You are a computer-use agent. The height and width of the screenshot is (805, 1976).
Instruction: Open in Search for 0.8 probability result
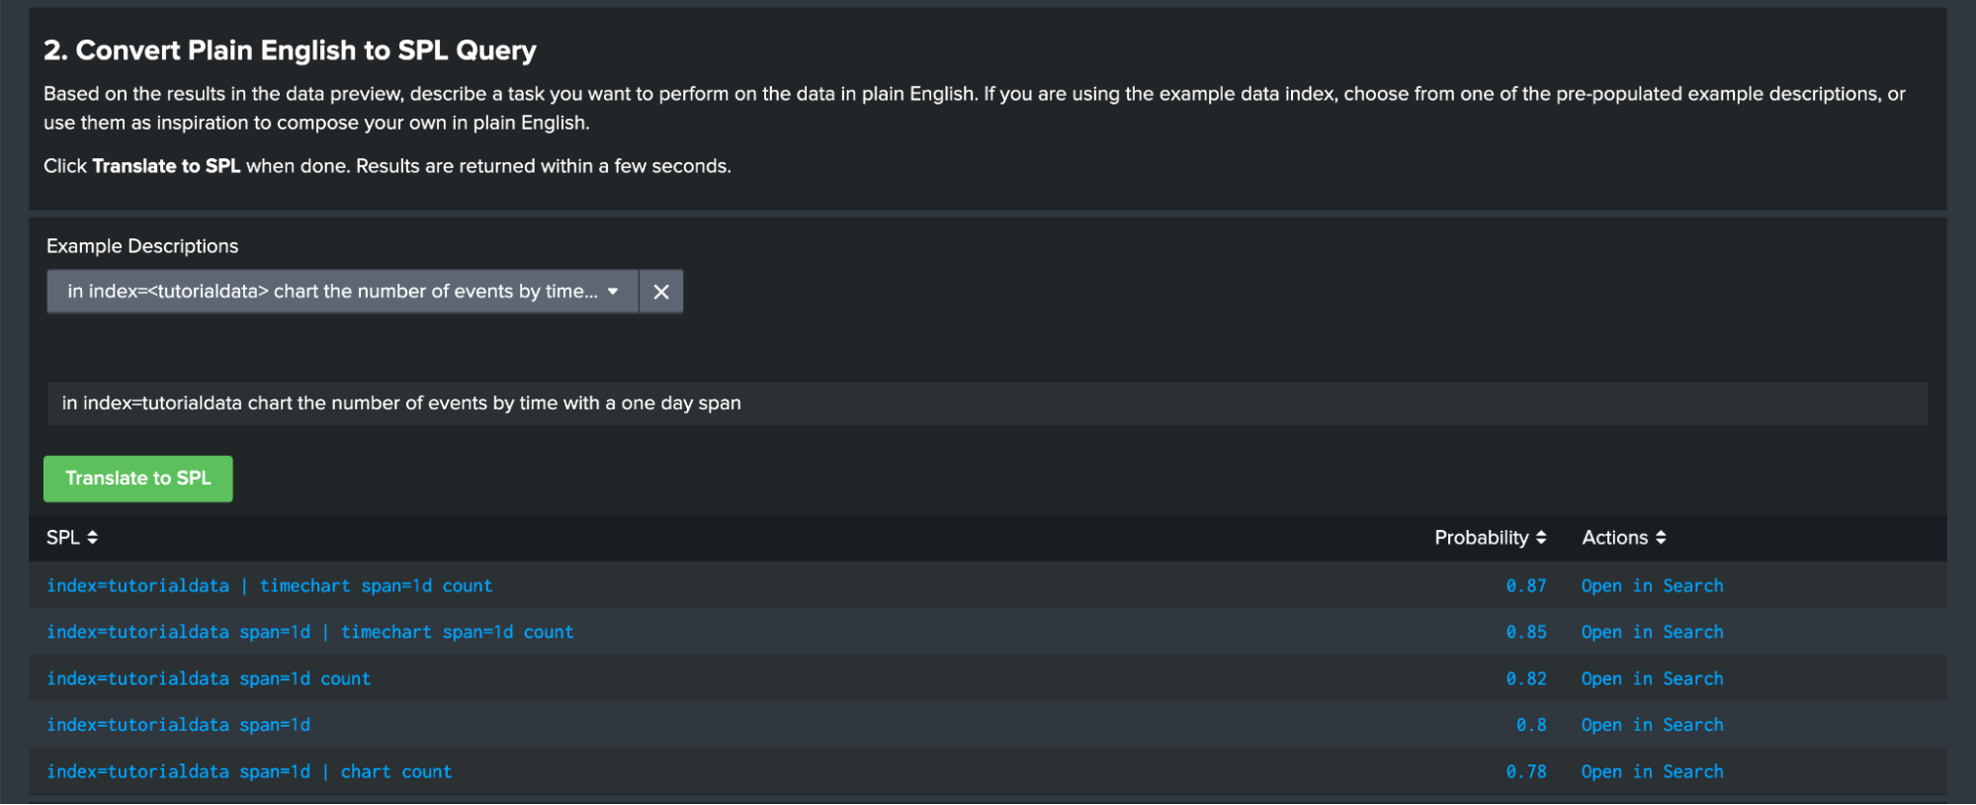coord(1651,725)
